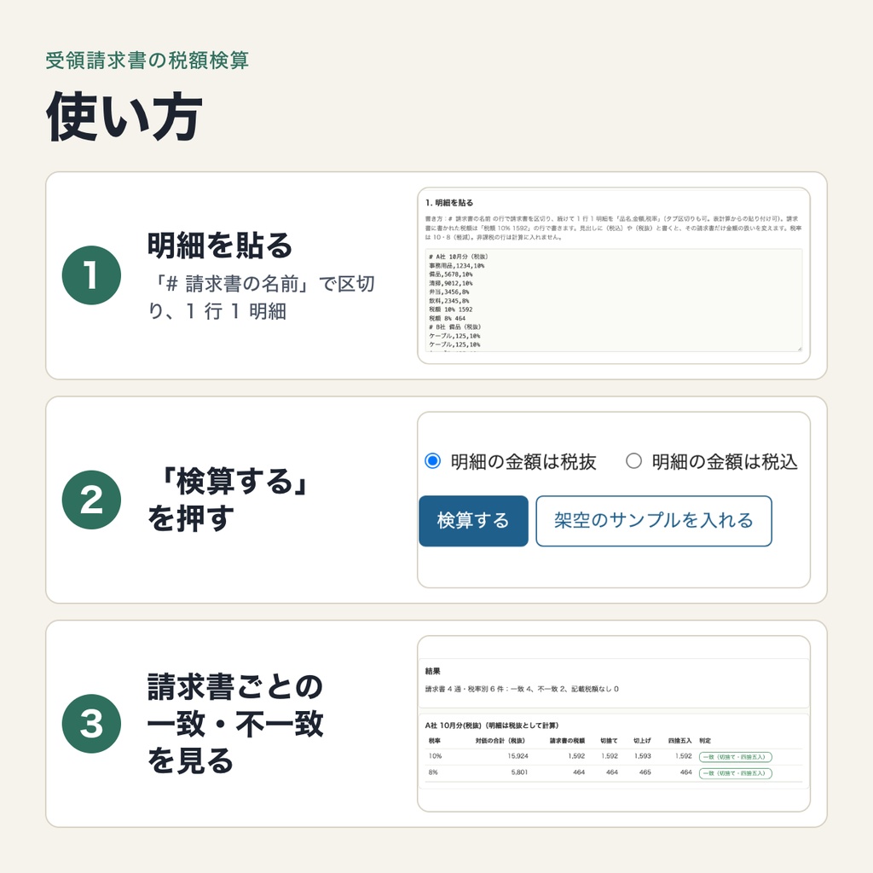Click the 受領請求書の税額検算 subtitle
Screen dimensions: 873x873
click(147, 61)
